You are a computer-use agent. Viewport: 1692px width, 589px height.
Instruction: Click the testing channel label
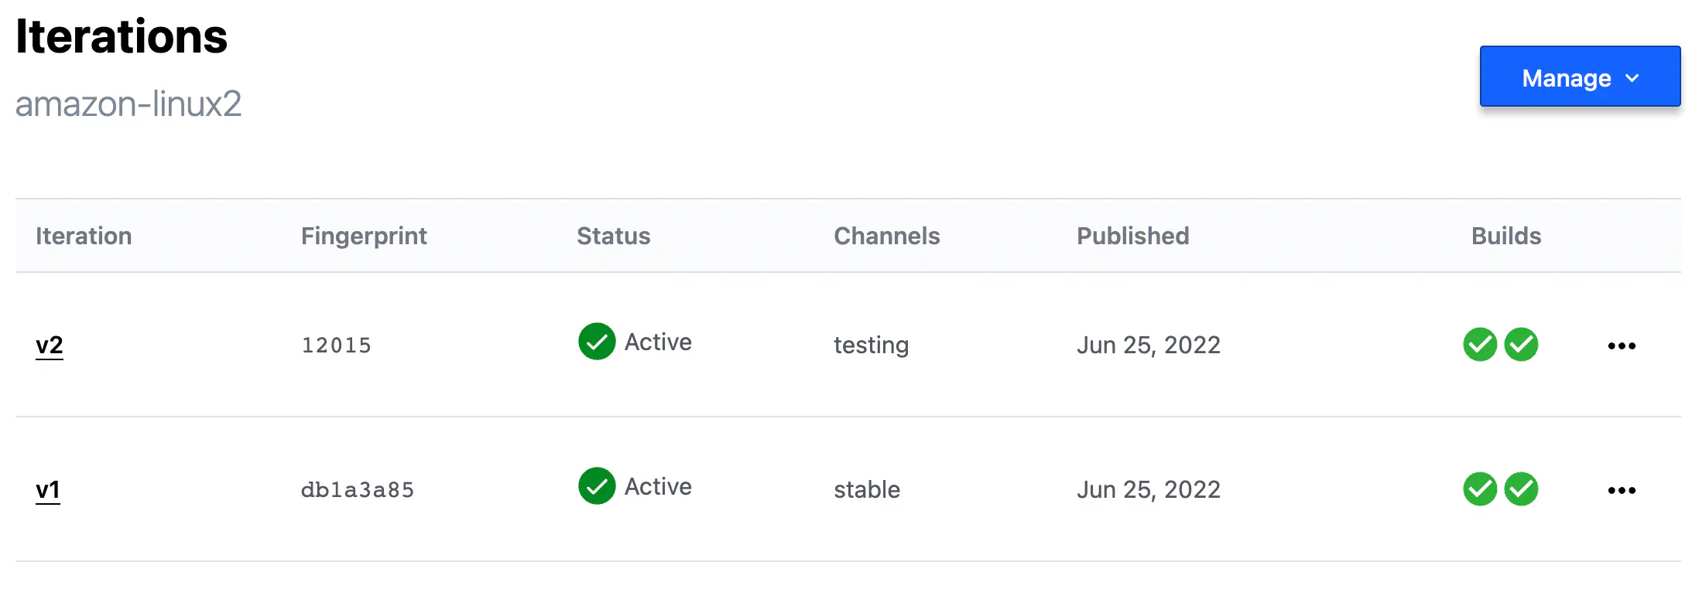(870, 346)
